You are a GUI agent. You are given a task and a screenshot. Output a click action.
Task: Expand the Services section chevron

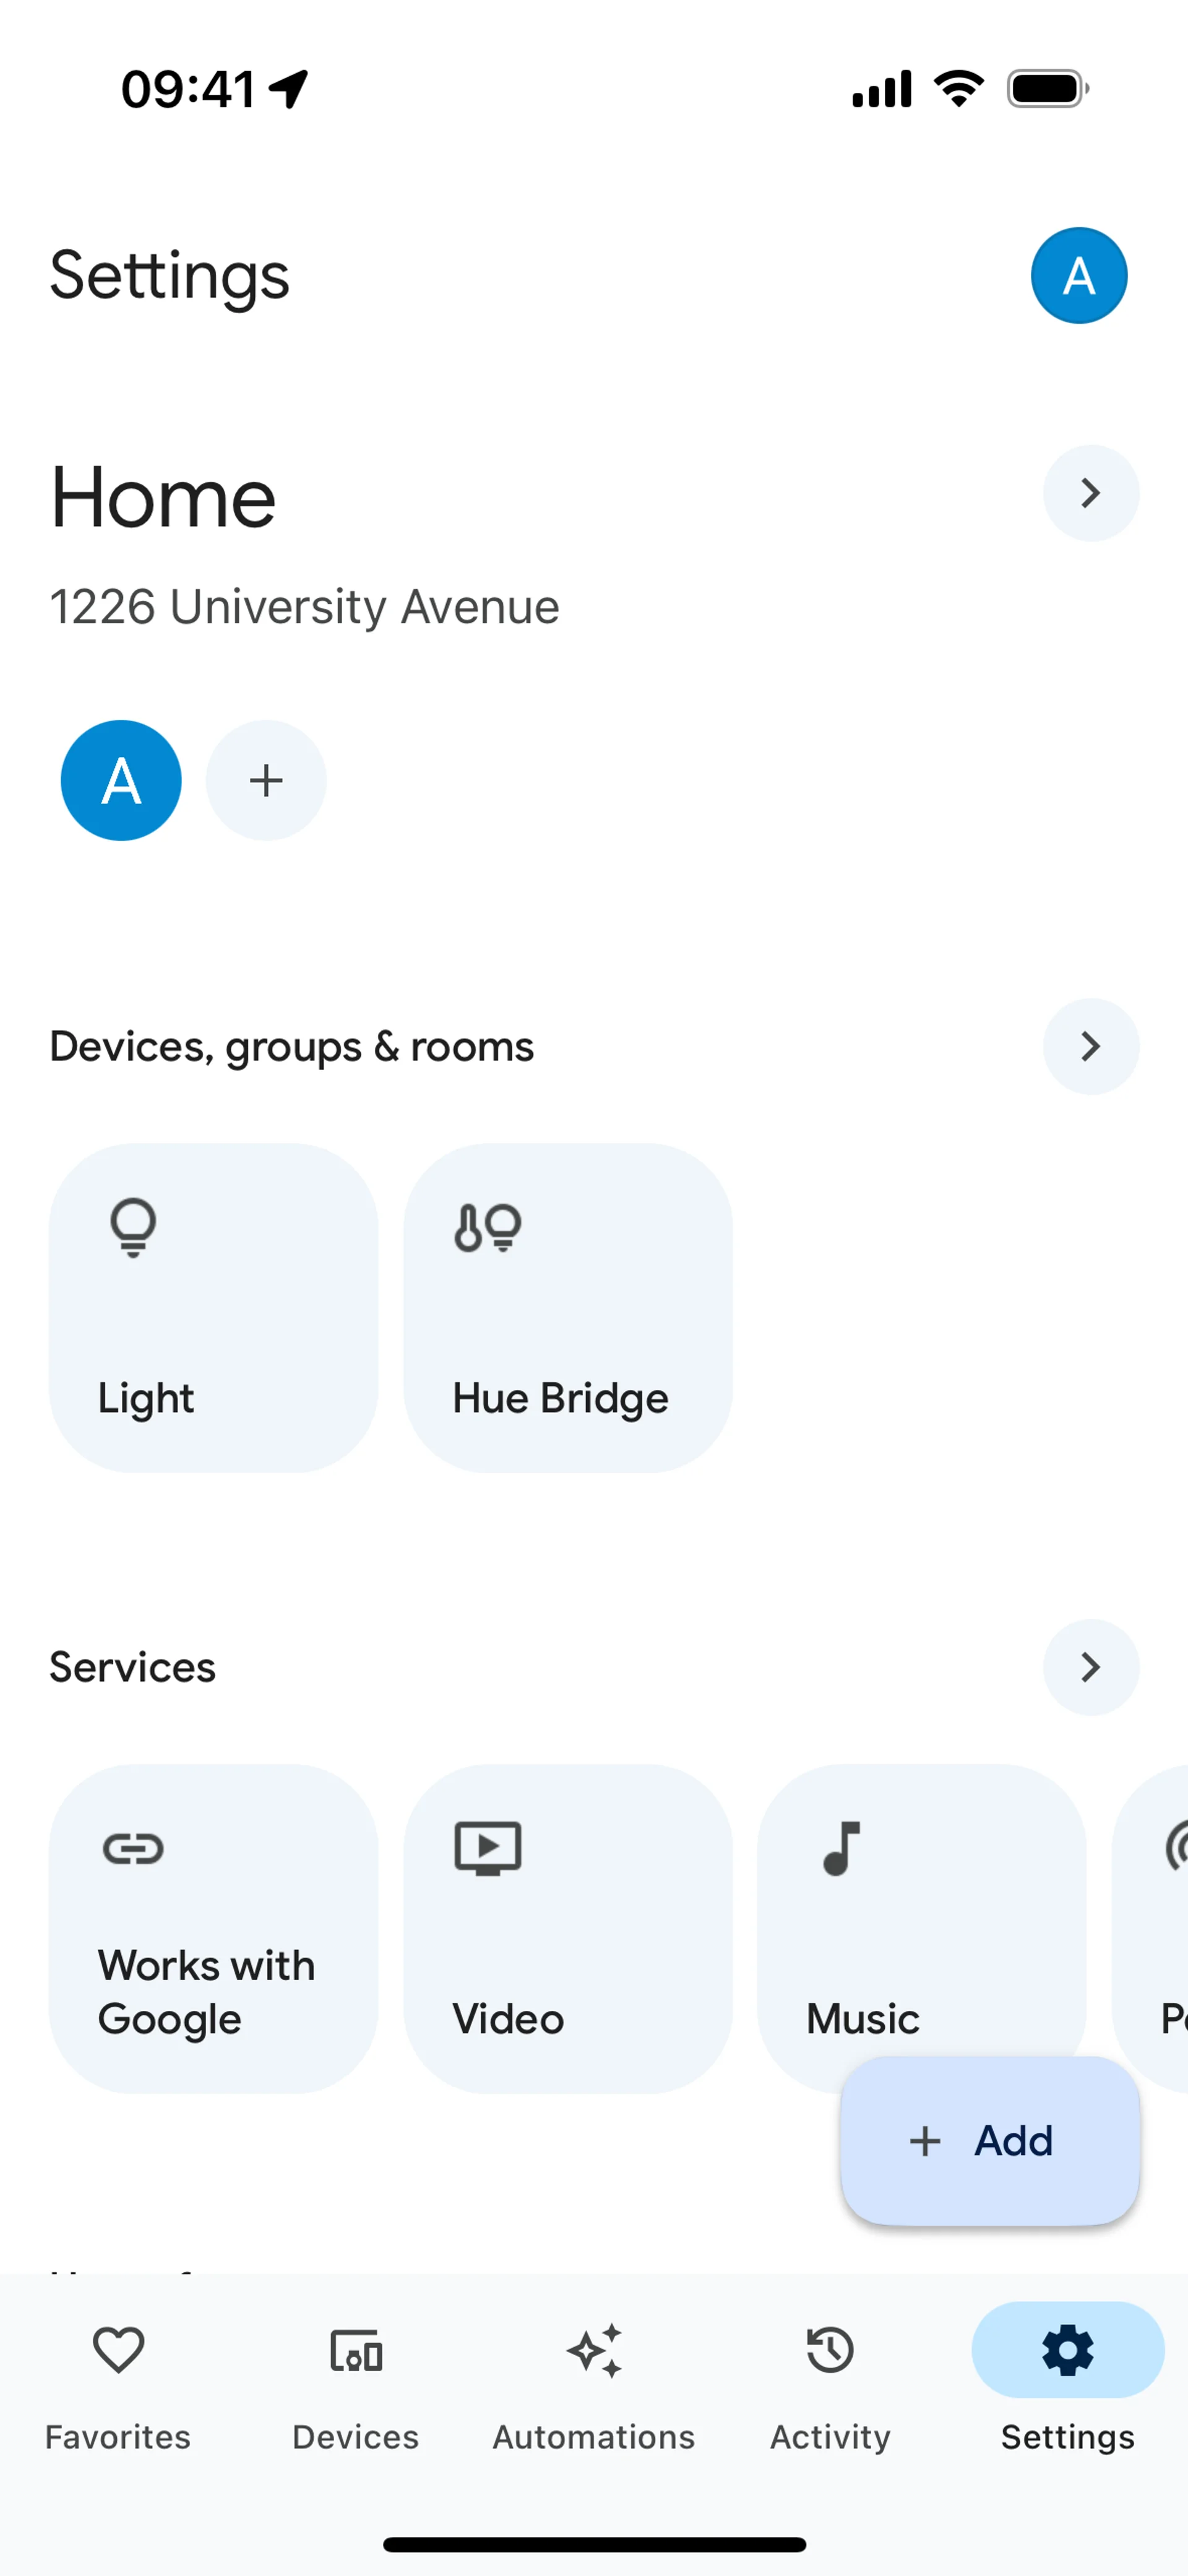click(1090, 1667)
